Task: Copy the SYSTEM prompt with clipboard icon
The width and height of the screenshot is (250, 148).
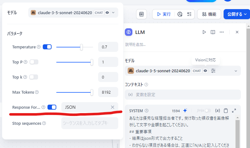Action: (x=225, y=110)
